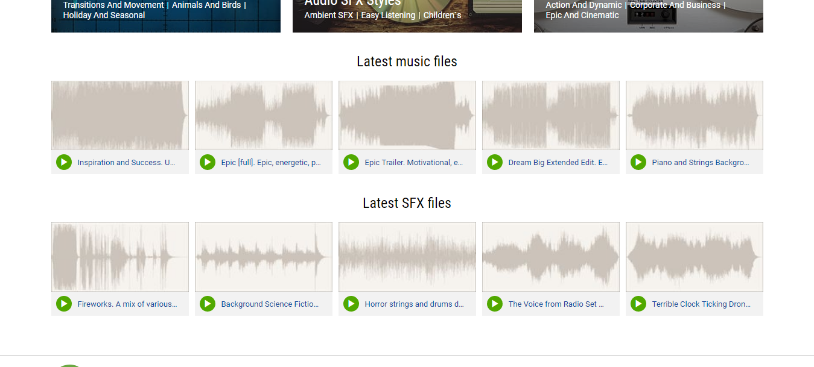The image size is (814, 367).
Task: Seek within the Epic Trailer waveform
Action: [x=407, y=115]
